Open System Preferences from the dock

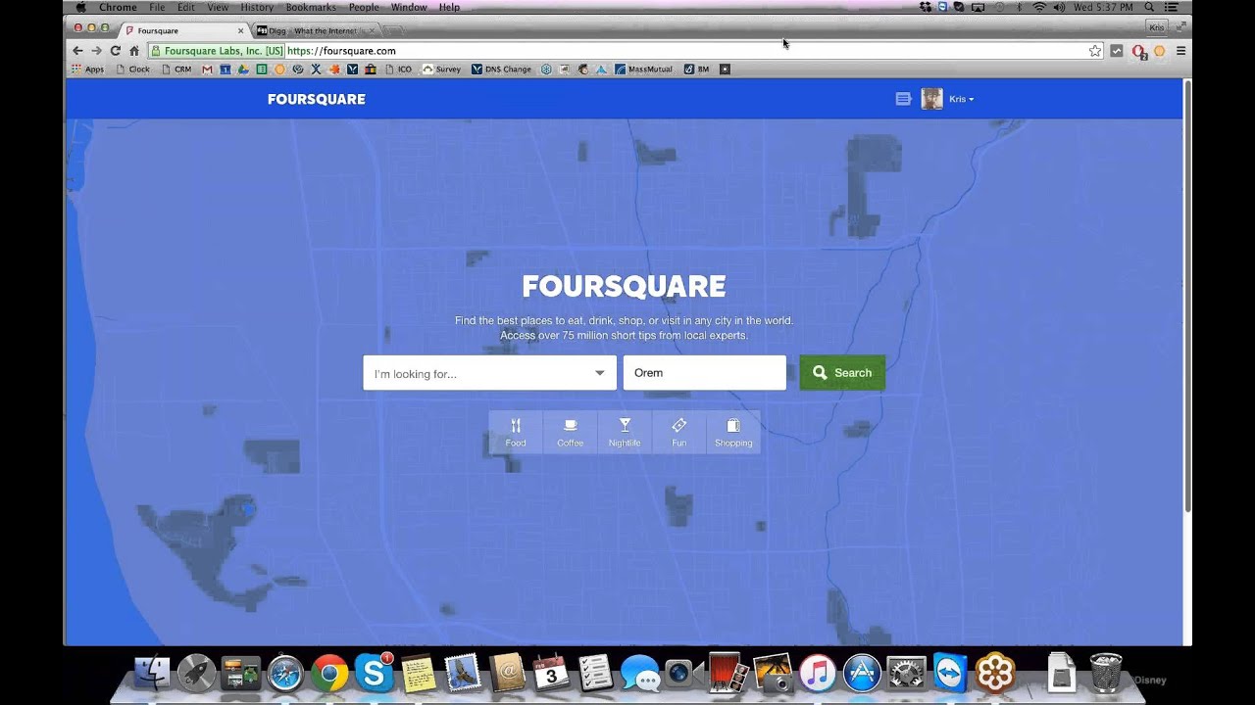tap(907, 674)
